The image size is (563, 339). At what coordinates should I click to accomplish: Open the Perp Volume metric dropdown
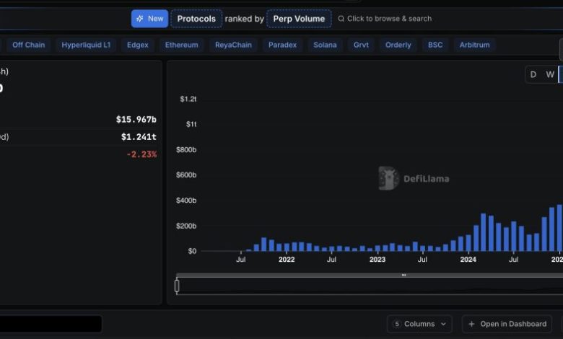[299, 19]
